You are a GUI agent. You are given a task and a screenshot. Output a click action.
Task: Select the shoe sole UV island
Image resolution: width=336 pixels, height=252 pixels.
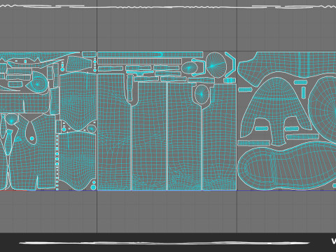tap(287, 167)
